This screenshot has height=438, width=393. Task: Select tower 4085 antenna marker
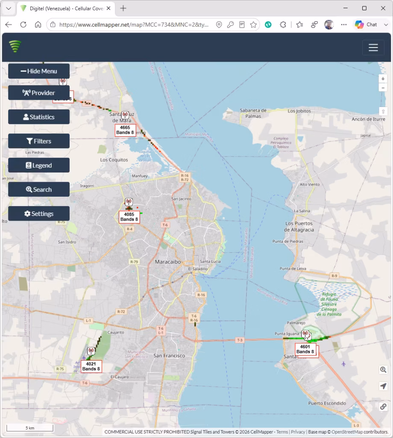point(129,202)
